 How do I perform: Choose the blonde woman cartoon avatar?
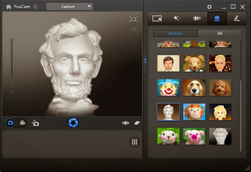[x=220, y=112]
